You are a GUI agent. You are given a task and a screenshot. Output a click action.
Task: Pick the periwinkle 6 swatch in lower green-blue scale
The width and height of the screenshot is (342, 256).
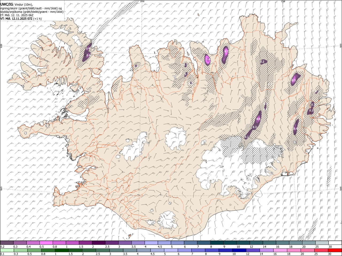point(184,250)
